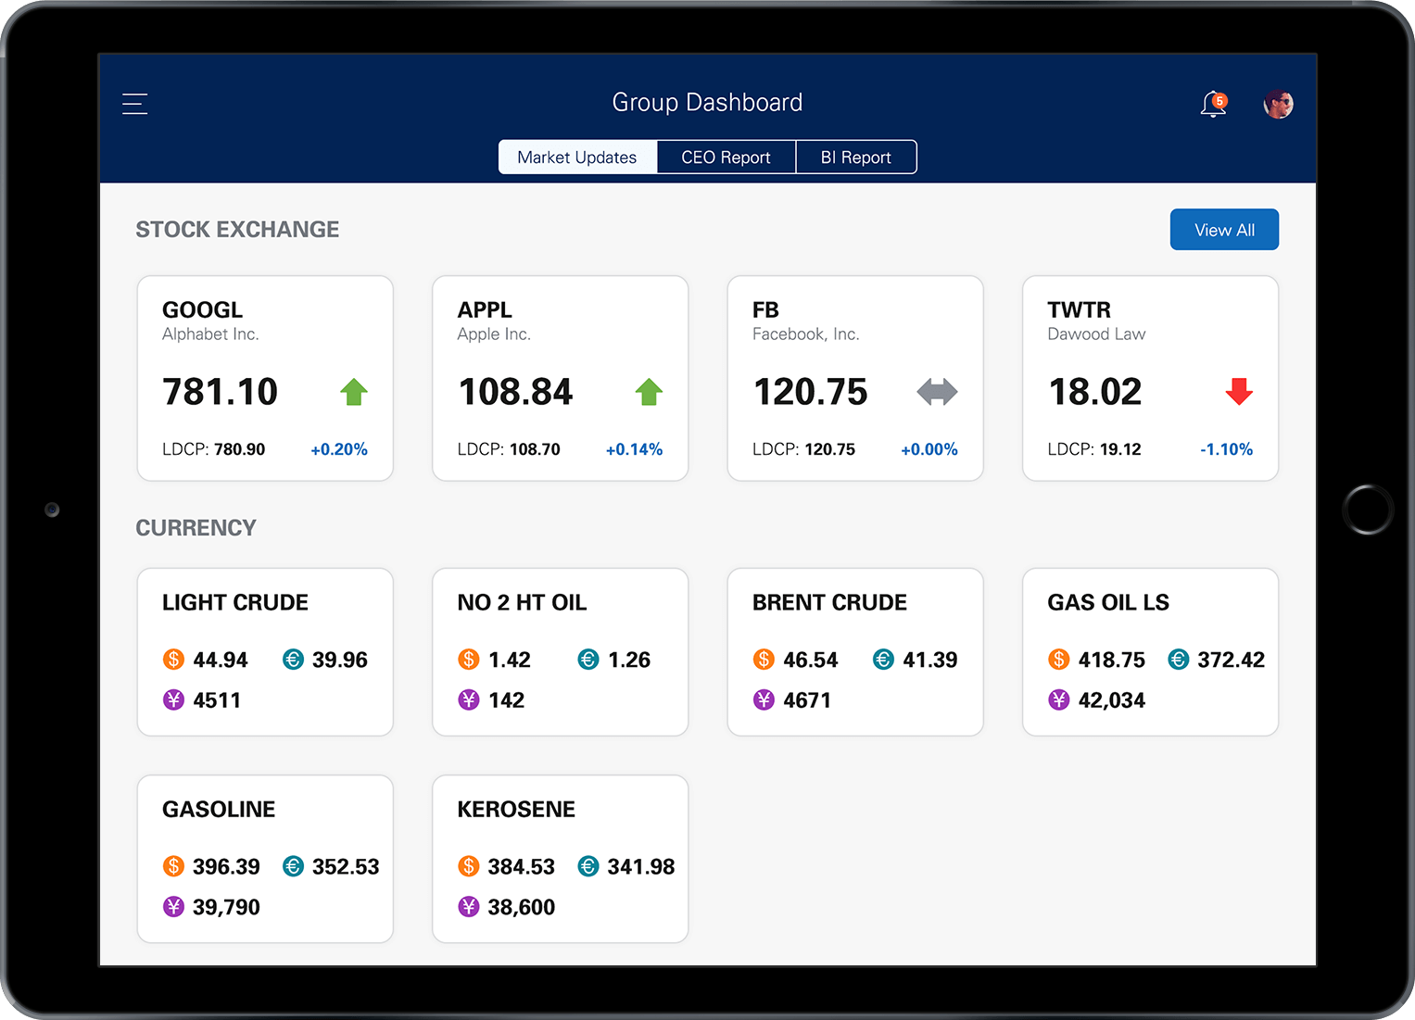1415x1020 pixels.
Task: Click dollar icon in Light Crude card
Action: [173, 660]
